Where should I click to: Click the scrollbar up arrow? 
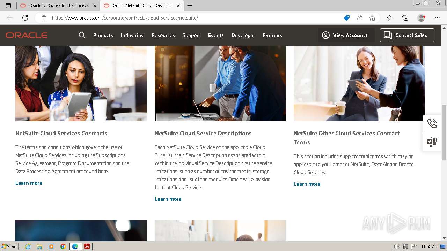click(444, 27)
